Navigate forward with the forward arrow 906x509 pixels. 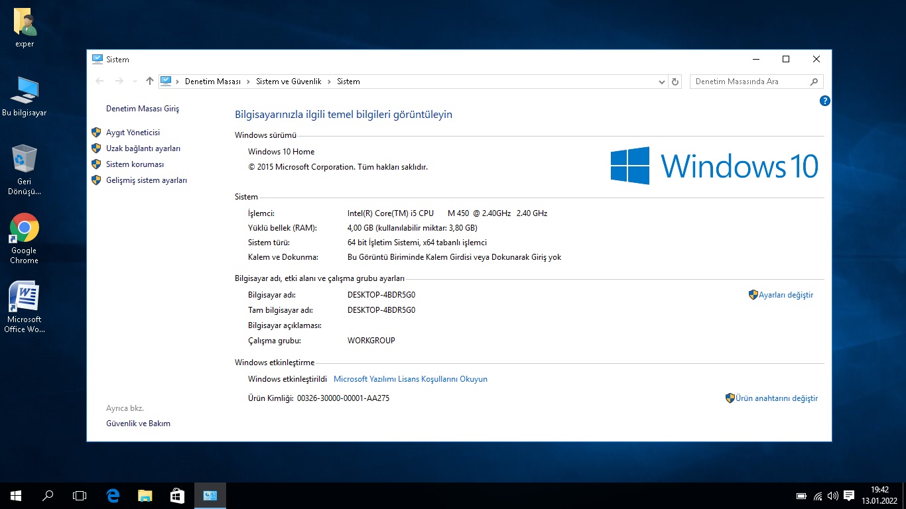pos(119,82)
